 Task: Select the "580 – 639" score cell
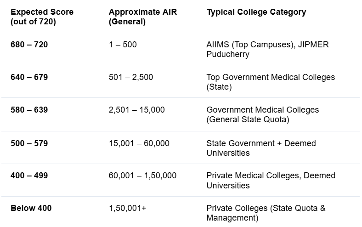[29, 110]
